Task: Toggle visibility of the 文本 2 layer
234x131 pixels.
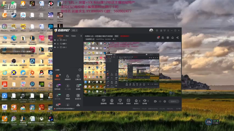Action: pyautogui.click(x=55, y=40)
